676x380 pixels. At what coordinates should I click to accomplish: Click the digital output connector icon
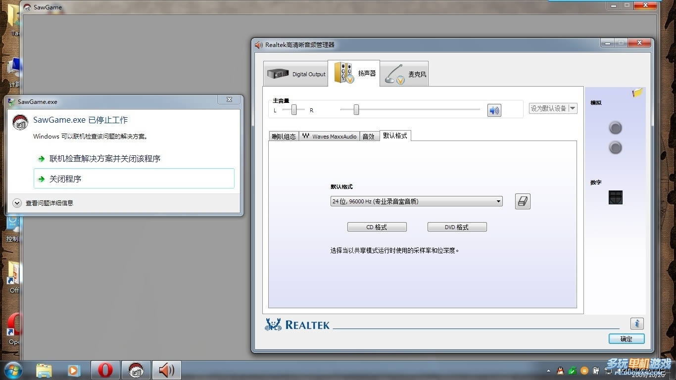[615, 197]
